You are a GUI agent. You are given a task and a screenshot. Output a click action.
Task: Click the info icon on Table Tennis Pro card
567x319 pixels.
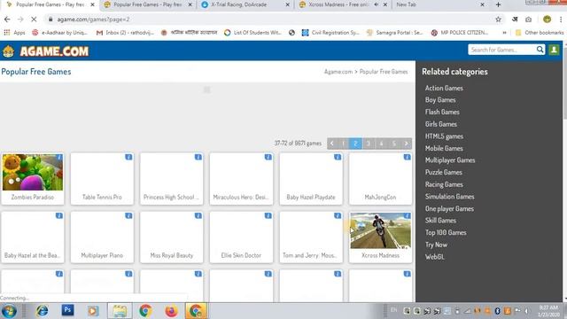[128, 157]
